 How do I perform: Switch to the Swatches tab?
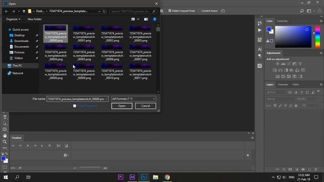(282, 21)
